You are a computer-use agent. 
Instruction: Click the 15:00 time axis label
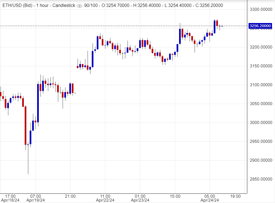coord(175,196)
